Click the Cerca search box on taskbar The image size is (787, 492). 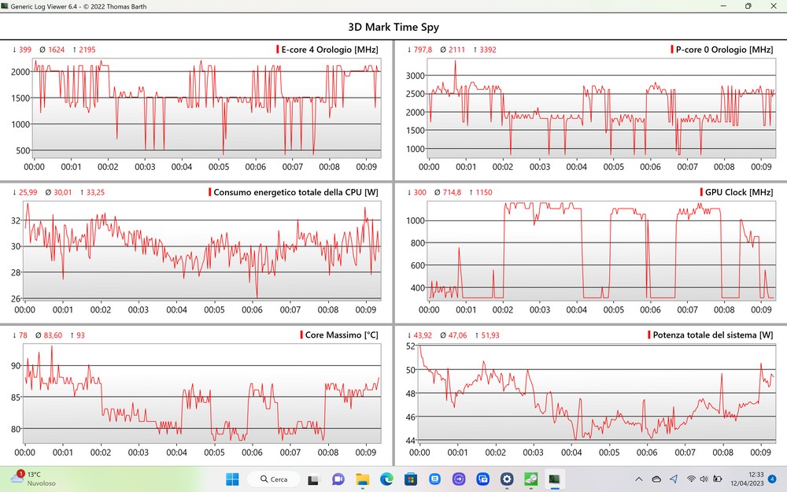click(x=274, y=479)
